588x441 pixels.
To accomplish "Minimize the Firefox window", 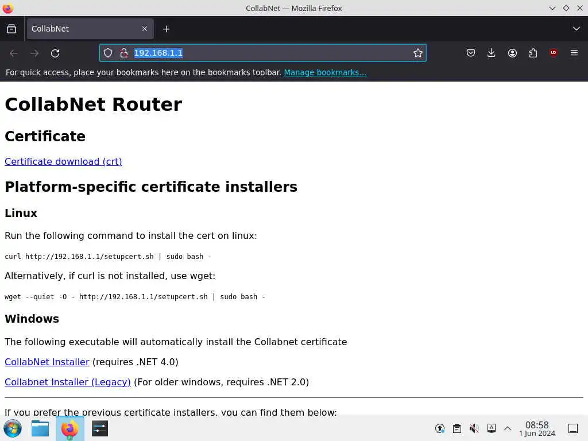I will 552,8.
